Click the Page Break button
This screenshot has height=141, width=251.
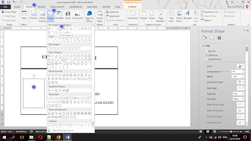coord(9,20)
